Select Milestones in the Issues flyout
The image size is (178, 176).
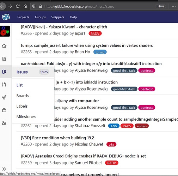26,117
